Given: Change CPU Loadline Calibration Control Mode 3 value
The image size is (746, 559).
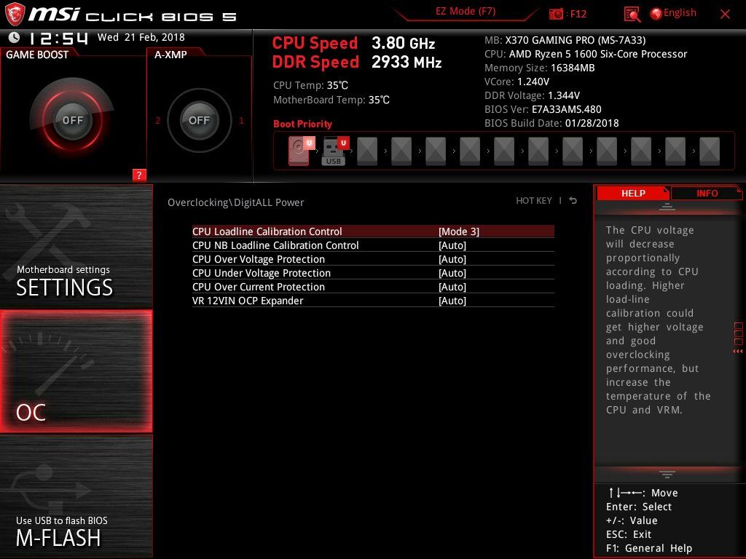Looking at the screenshot, I should (459, 231).
